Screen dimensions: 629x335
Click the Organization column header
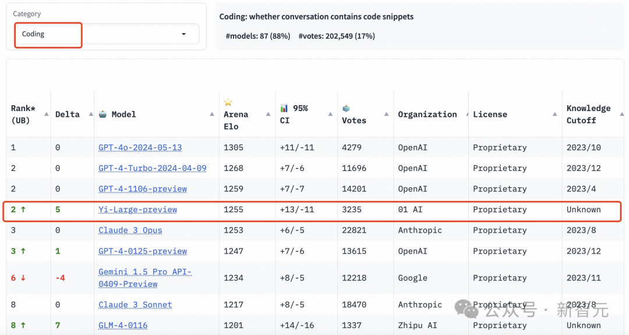click(x=427, y=114)
